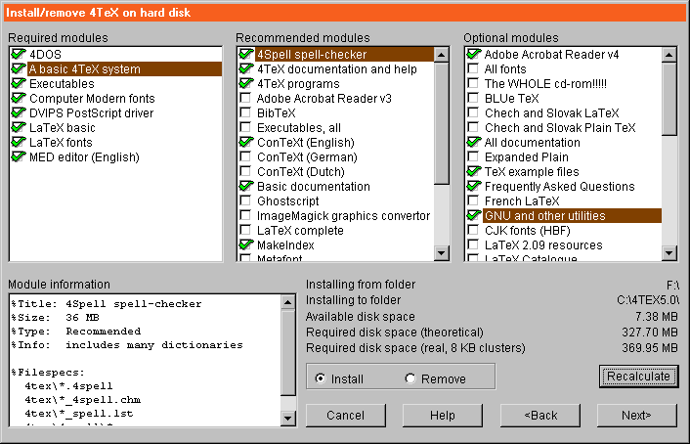The image size is (690, 444).
Task: Toggle the LaTeX basic checkbox
Action: [19, 127]
